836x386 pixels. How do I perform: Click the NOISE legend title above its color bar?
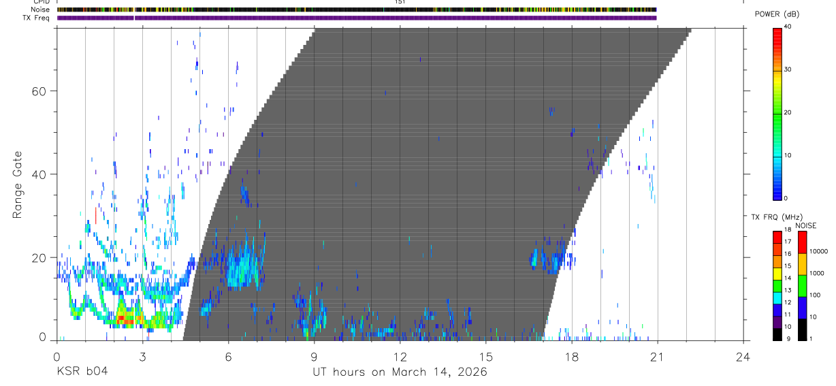pyautogui.click(x=805, y=225)
